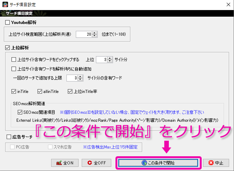234x171 pixels.
Task: Uncheck the 上位解析 checkbox
Action: (8, 48)
